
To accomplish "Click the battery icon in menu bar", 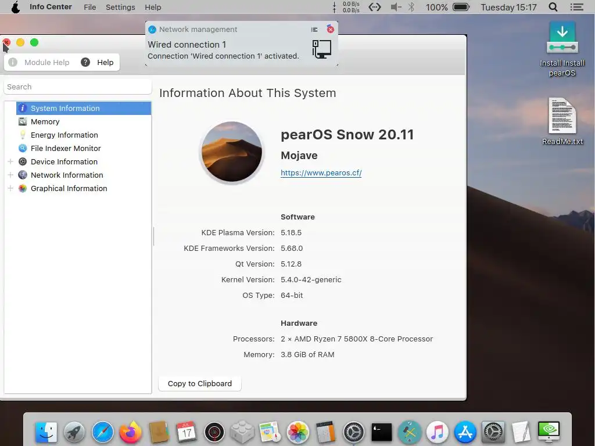I will click(x=461, y=7).
